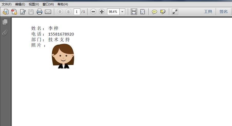Click the total pages text /1
The height and width of the screenshot is (126, 232).
83,12
